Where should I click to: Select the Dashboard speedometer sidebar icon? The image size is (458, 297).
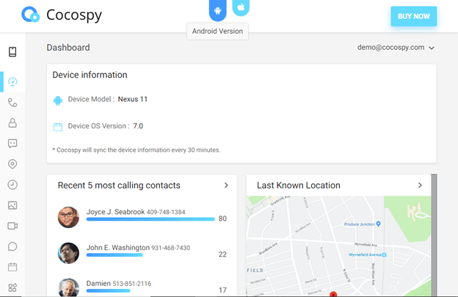click(12, 81)
